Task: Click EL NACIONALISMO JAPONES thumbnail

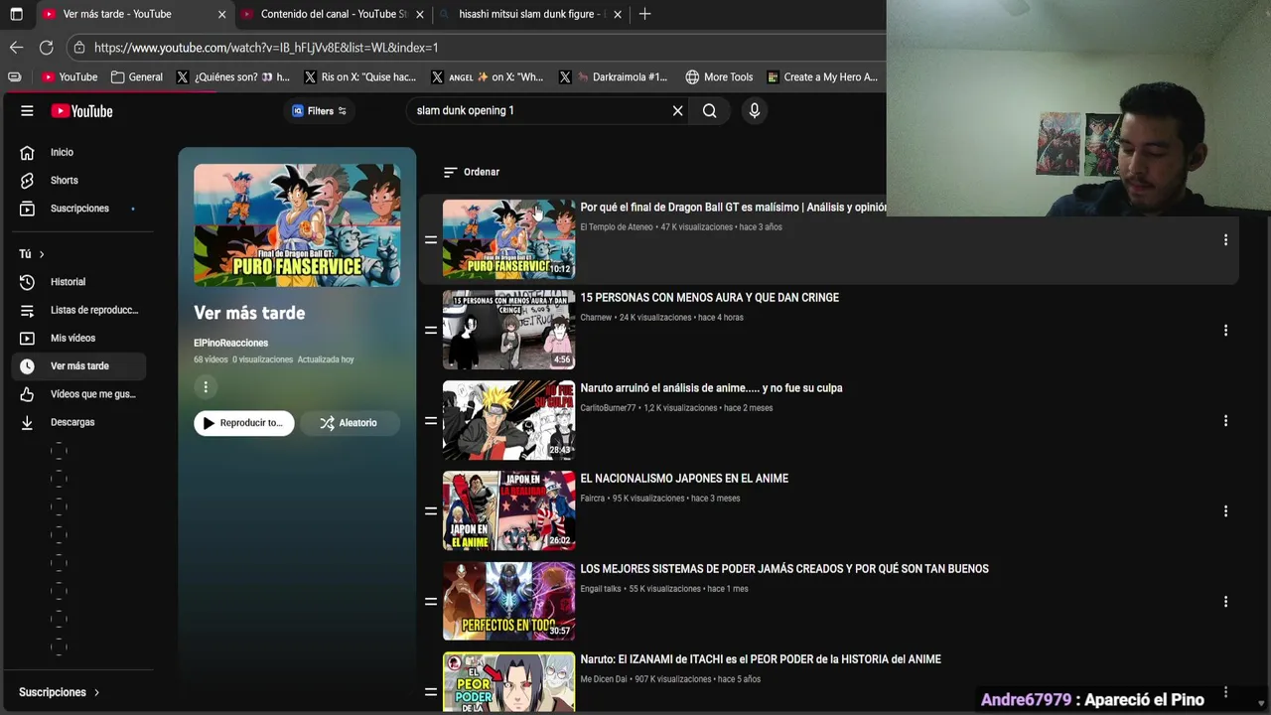Action: tap(508, 510)
